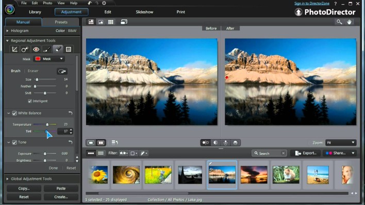Open the File menu

point(24,3)
